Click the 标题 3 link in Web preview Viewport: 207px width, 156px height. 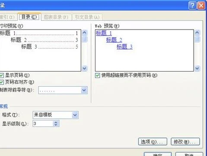tap(124, 46)
